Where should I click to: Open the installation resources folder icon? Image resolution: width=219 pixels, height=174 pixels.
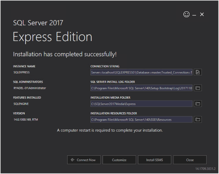click(x=197, y=120)
